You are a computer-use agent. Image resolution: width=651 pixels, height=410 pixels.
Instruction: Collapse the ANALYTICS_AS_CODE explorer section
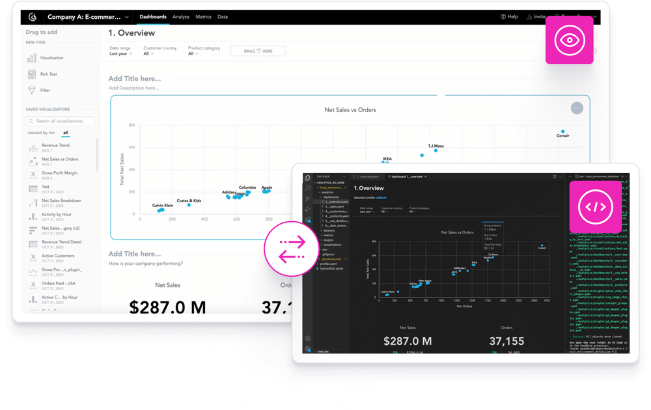point(330,183)
